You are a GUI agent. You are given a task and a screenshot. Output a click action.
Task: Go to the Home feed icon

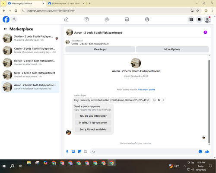[x=66, y=19]
